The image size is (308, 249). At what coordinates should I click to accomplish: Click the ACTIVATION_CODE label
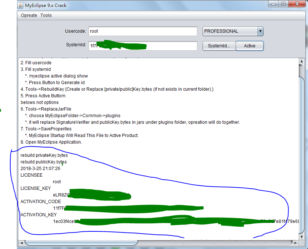pyautogui.click(x=41, y=202)
